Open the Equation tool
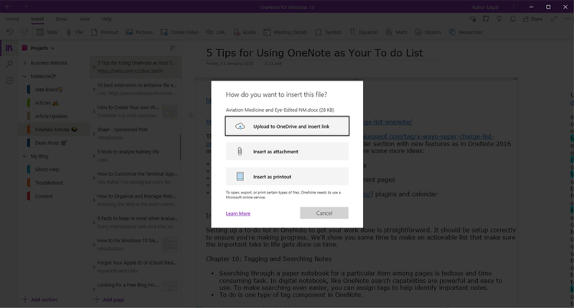 (x=352, y=32)
